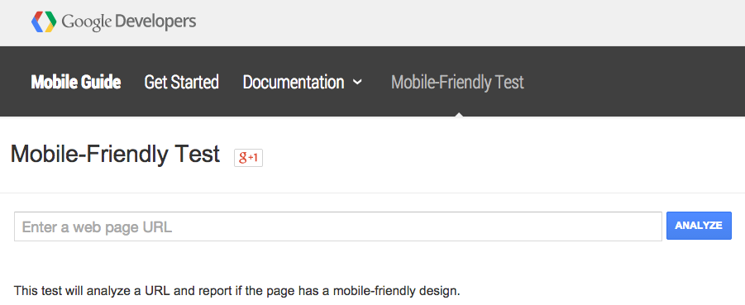745x305 pixels.
Task: Click the ANALYZE button
Action: [x=699, y=226]
